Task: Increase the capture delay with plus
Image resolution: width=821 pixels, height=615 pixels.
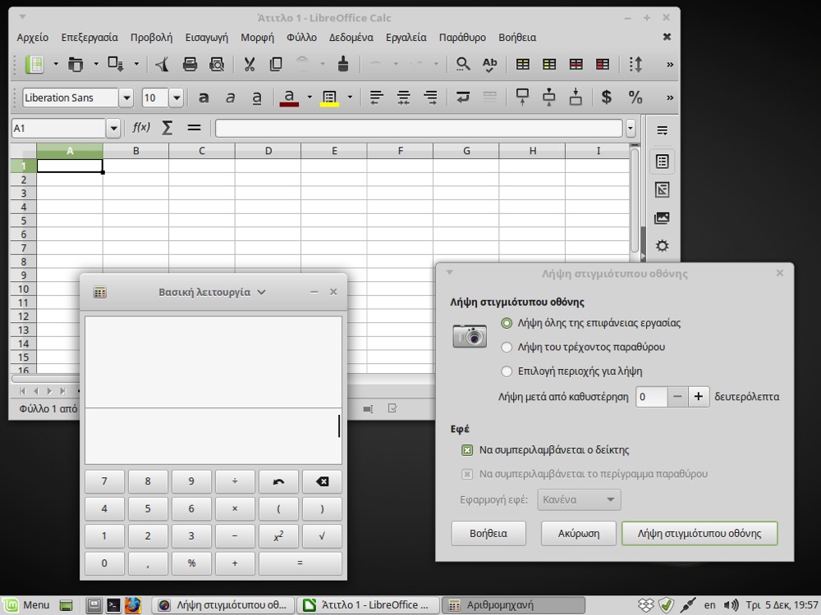Action: 699,396
